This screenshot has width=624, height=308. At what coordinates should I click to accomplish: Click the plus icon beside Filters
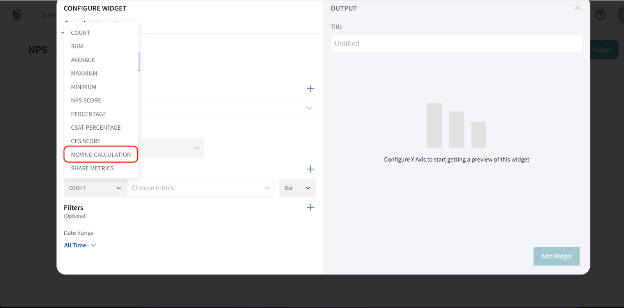point(310,207)
